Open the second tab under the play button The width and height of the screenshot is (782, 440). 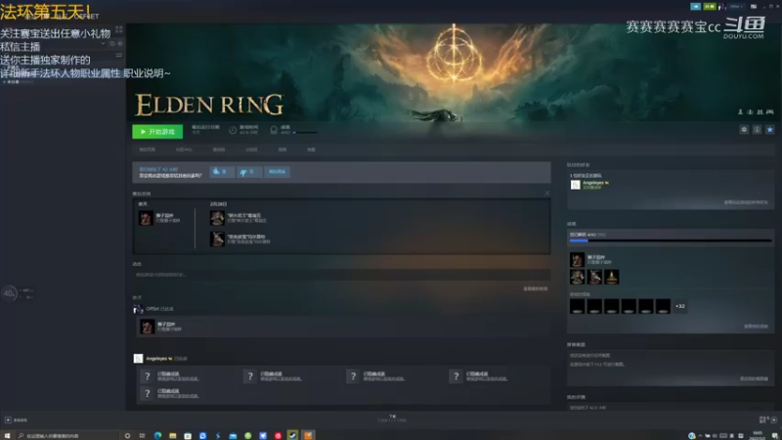(184, 150)
